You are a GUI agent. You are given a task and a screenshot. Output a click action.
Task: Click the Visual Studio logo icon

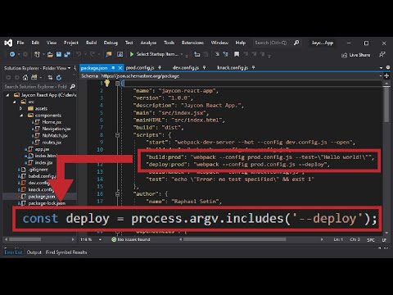point(8,43)
